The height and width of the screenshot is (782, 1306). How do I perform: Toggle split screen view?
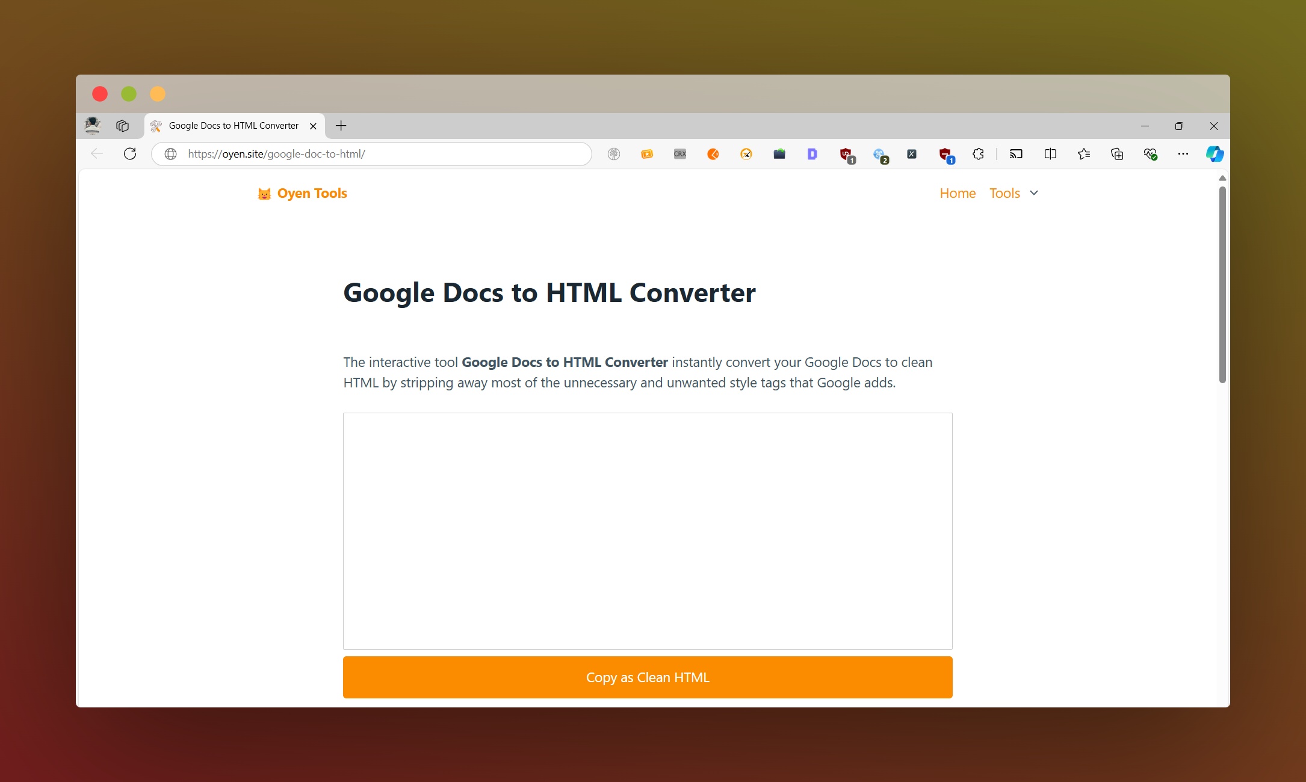(1050, 154)
